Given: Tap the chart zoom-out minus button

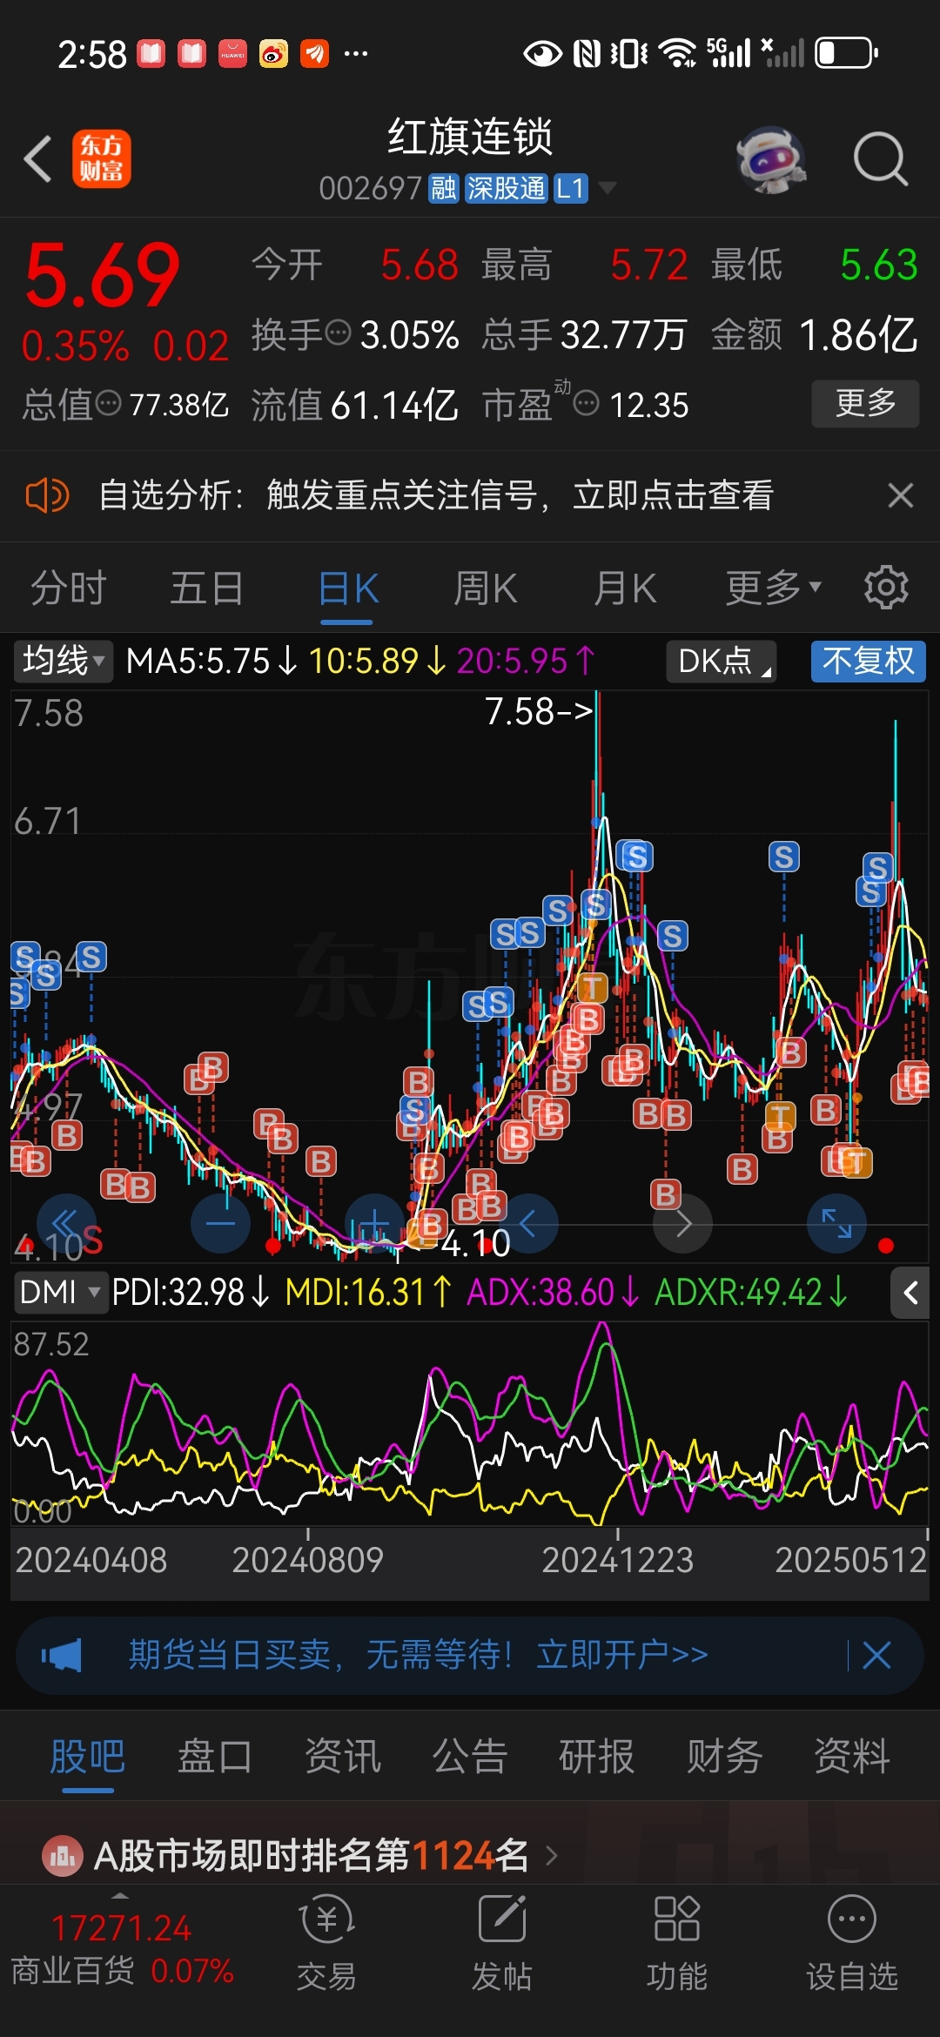Looking at the screenshot, I should click(x=220, y=1224).
